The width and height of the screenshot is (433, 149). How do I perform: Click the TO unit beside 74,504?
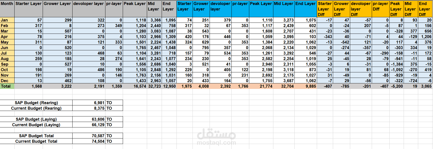pyautogui.click(x=114, y=141)
